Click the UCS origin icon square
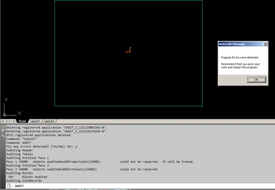This screenshot has height=190, width=275. click(x=4, y=115)
